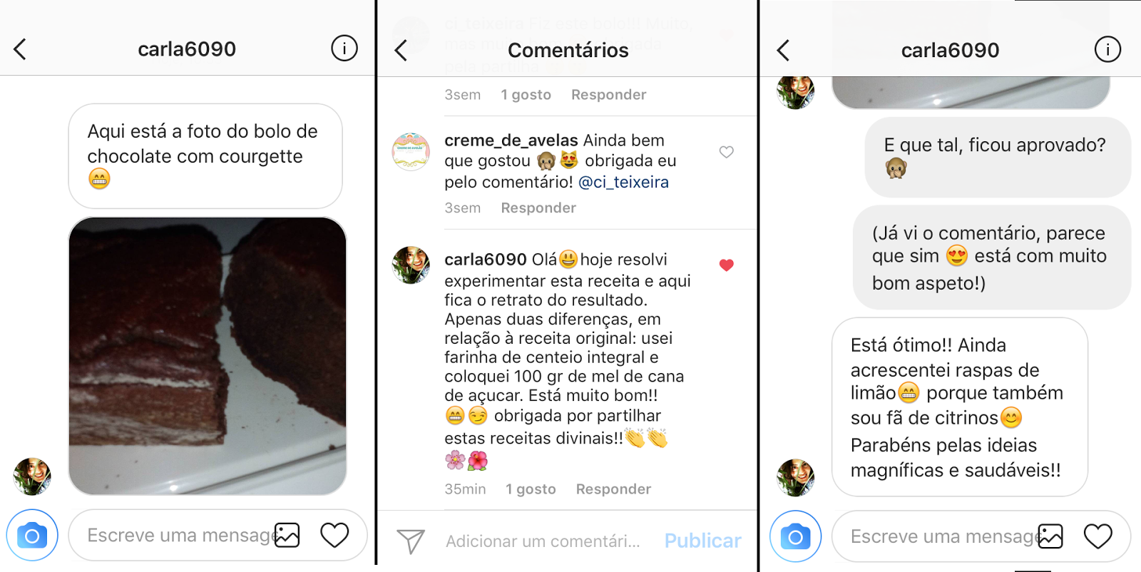Focus the Adicionar um comentário field
1141x572 pixels.
[543, 541]
